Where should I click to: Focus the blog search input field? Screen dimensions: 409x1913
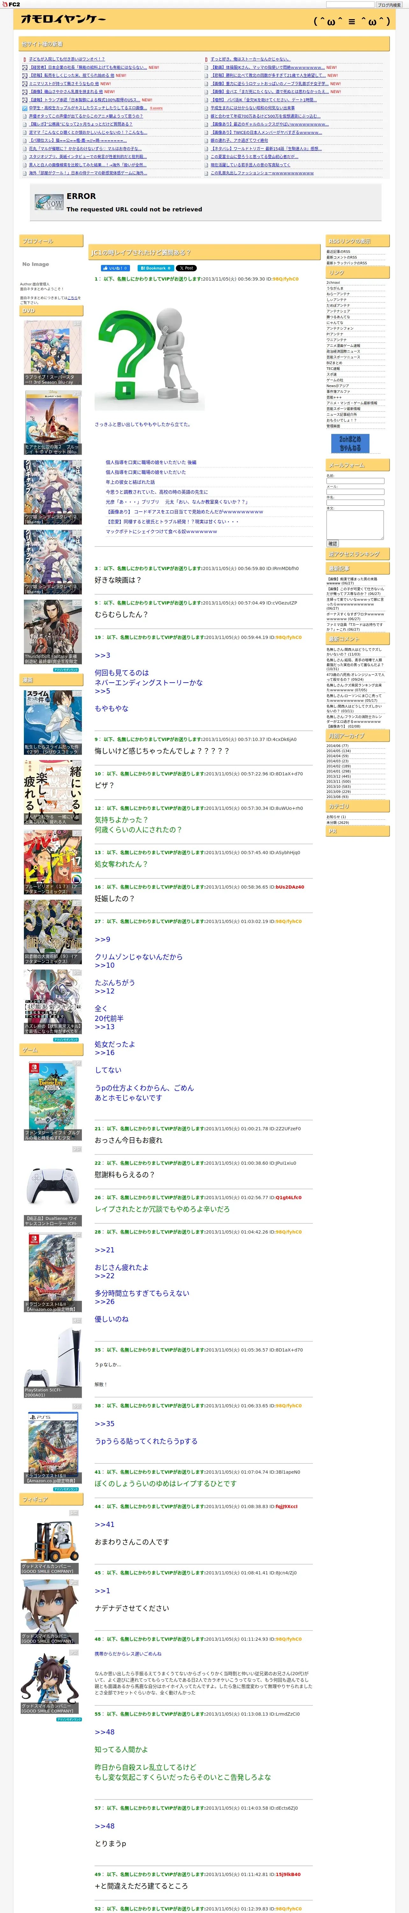[x=350, y=4]
